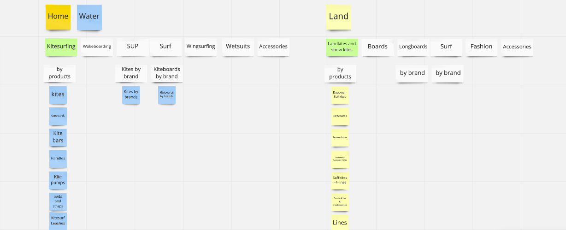Select the white Kites by brand card
The height and width of the screenshot is (230, 566).
(x=131, y=73)
